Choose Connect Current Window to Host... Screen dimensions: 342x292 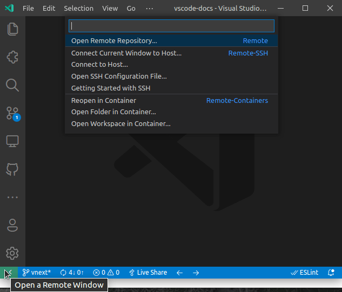coord(126,53)
